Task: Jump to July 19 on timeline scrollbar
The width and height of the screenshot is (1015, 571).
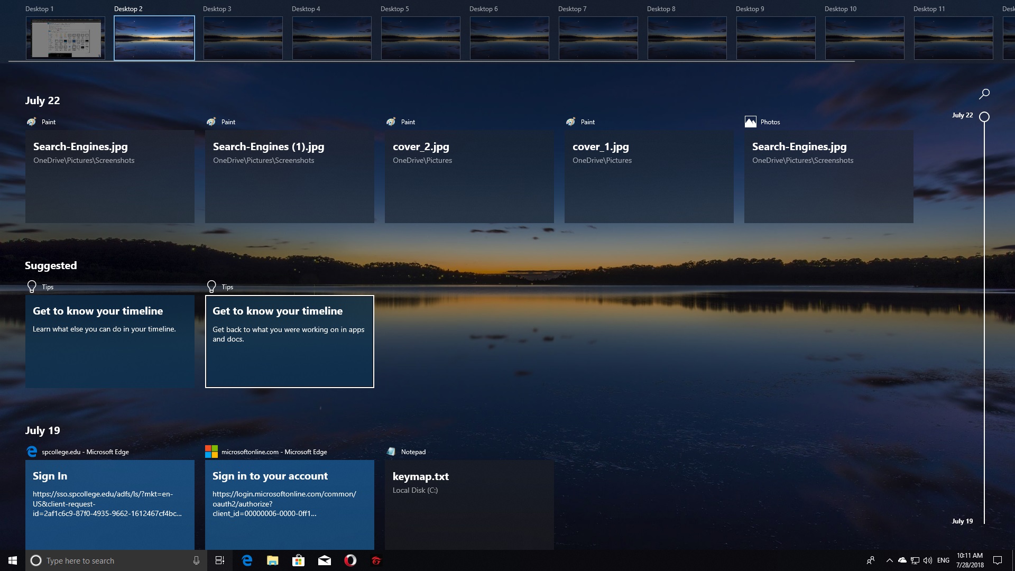Action: (x=962, y=521)
